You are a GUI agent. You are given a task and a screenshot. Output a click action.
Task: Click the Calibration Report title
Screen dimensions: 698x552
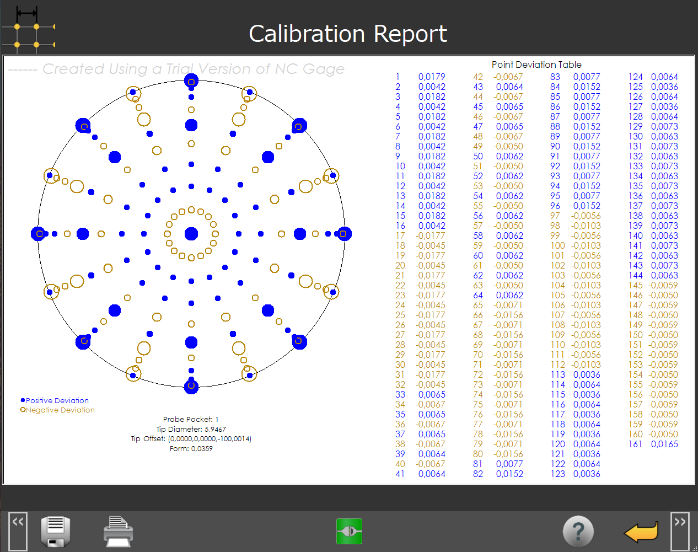coord(348,34)
